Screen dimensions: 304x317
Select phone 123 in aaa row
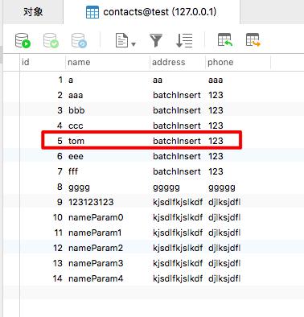coord(216,95)
